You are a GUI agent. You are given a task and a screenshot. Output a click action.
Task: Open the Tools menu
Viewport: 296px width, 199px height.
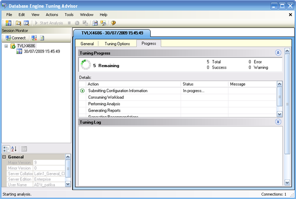(69, 15)
